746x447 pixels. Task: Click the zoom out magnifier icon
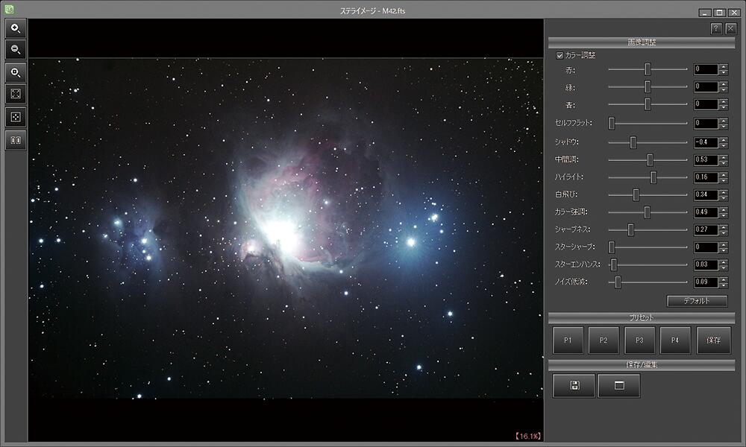(x=16, y=51)
